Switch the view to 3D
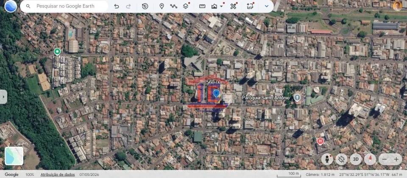Screen dimensions: 407x178 (356, 159)
